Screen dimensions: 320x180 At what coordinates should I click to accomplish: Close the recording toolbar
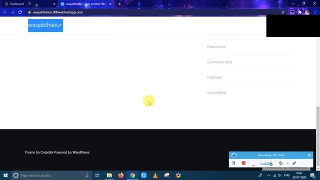(x=309, y=155)
